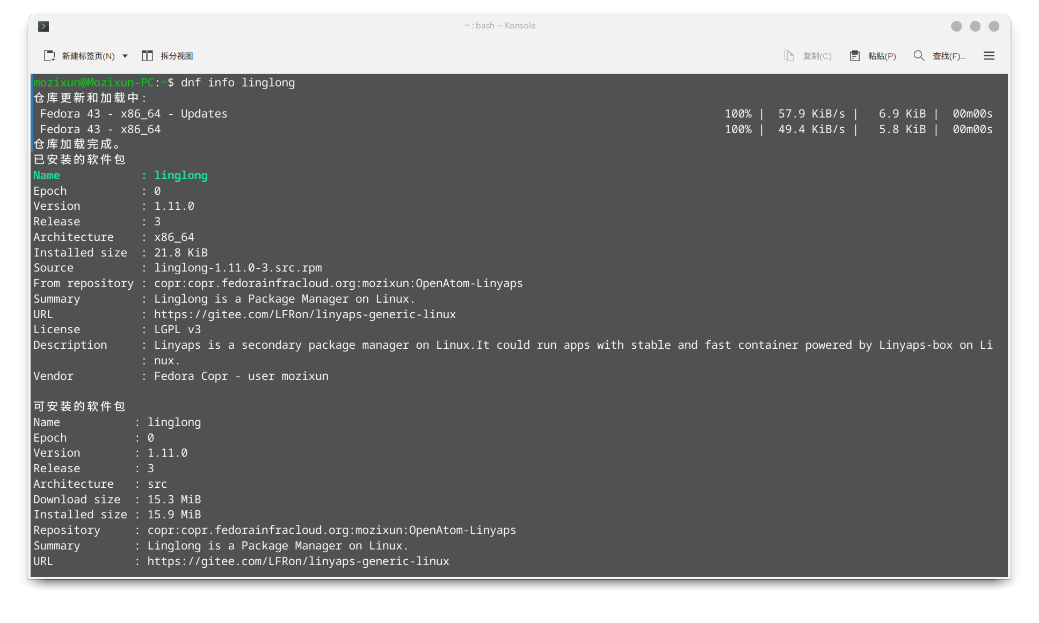Screen dimensions: 1039x623
Task: Click the leftmost gray window circle button
Action: (956, 26)
